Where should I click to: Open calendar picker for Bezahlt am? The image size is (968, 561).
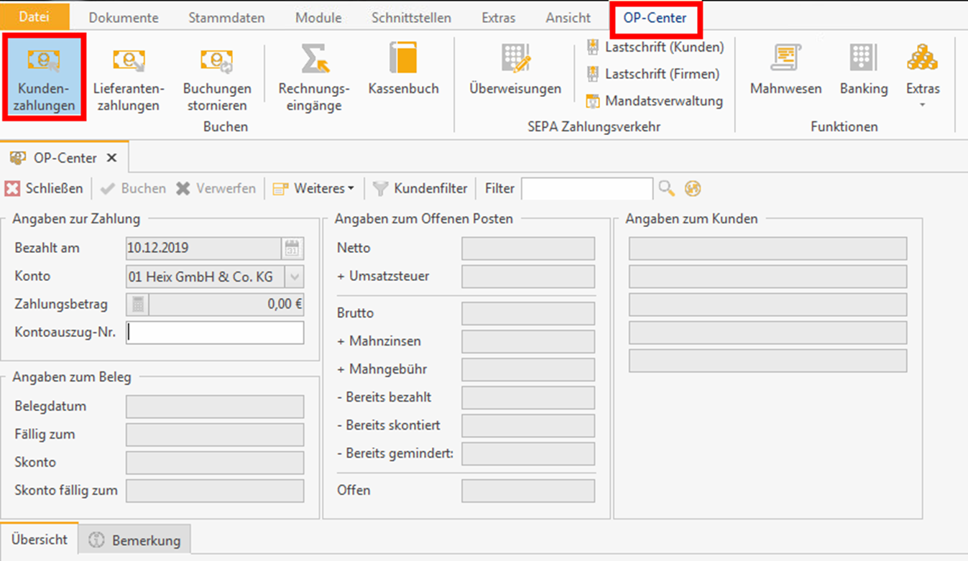(292, 249)
